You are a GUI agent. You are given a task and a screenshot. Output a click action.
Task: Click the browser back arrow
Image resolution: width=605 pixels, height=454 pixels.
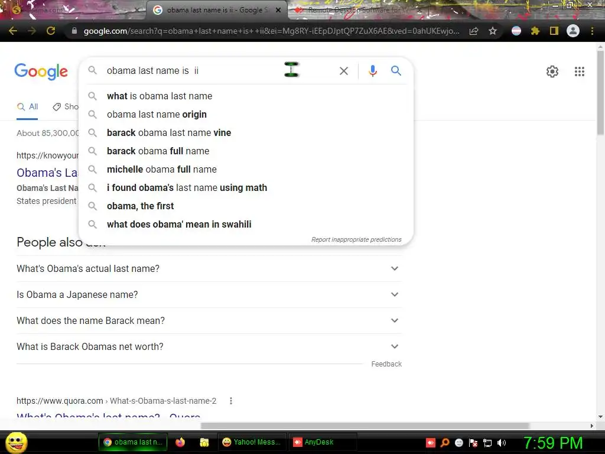tap(13, 31)
